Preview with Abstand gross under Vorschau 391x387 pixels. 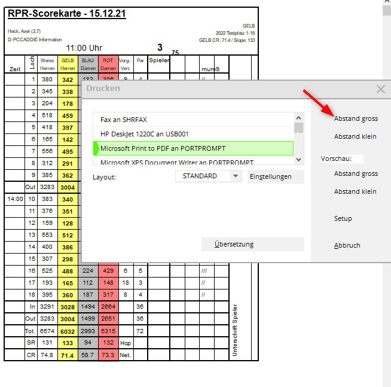pyautogui.click(x=356, y=173)
